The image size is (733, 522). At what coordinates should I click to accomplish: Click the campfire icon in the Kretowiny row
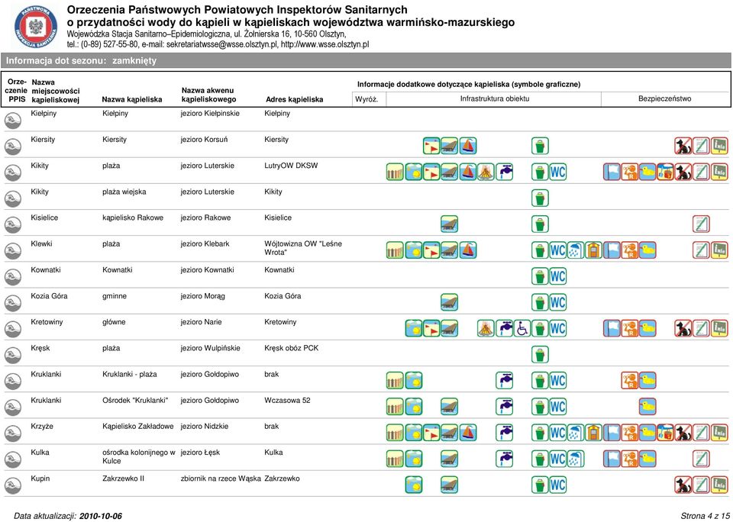486,328
